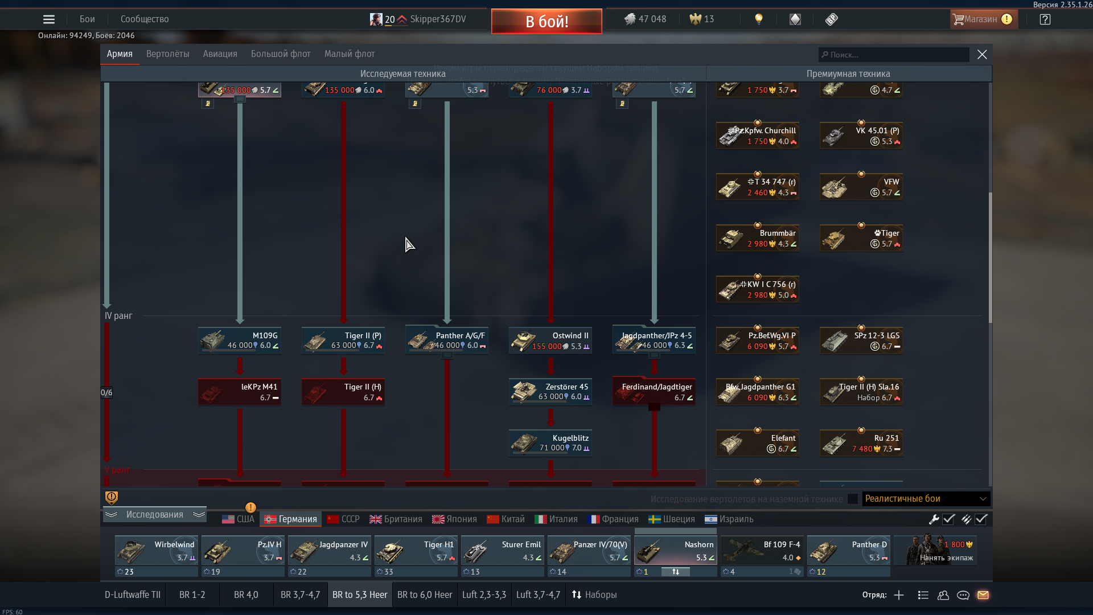Select the D-Luftwaffe TII preset
The height and width of the screenshot is (615, 1093).
pyautogui.click(x=133, y=595)
